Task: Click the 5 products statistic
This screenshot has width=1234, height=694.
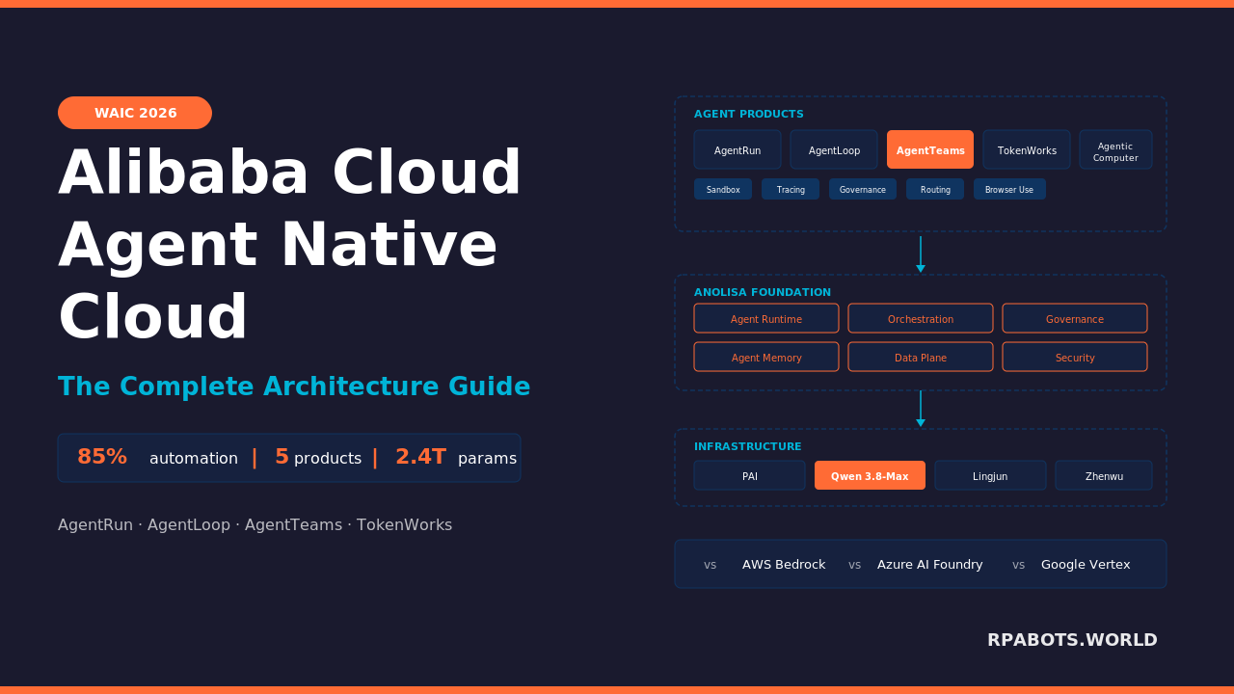Action: pos(318,458)
